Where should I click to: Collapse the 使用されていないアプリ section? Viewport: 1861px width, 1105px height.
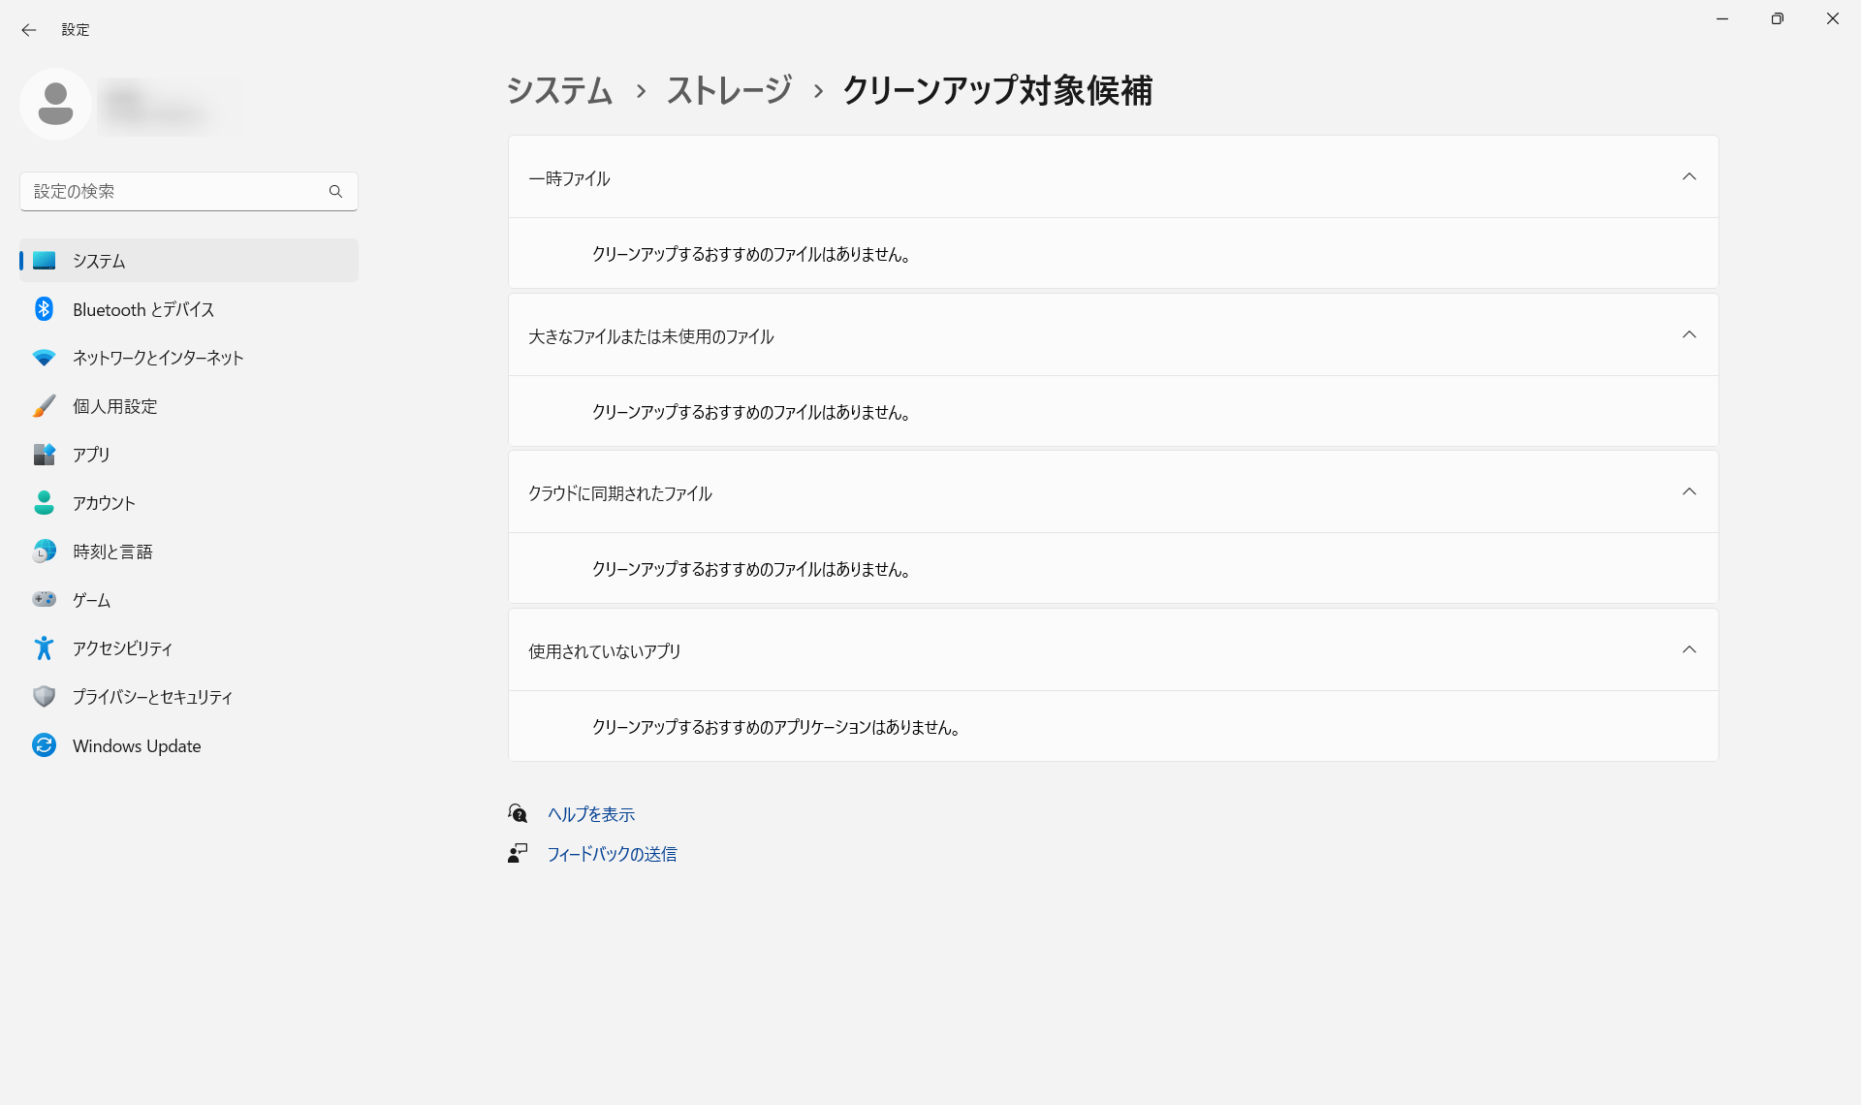[x=1688, y=649]
